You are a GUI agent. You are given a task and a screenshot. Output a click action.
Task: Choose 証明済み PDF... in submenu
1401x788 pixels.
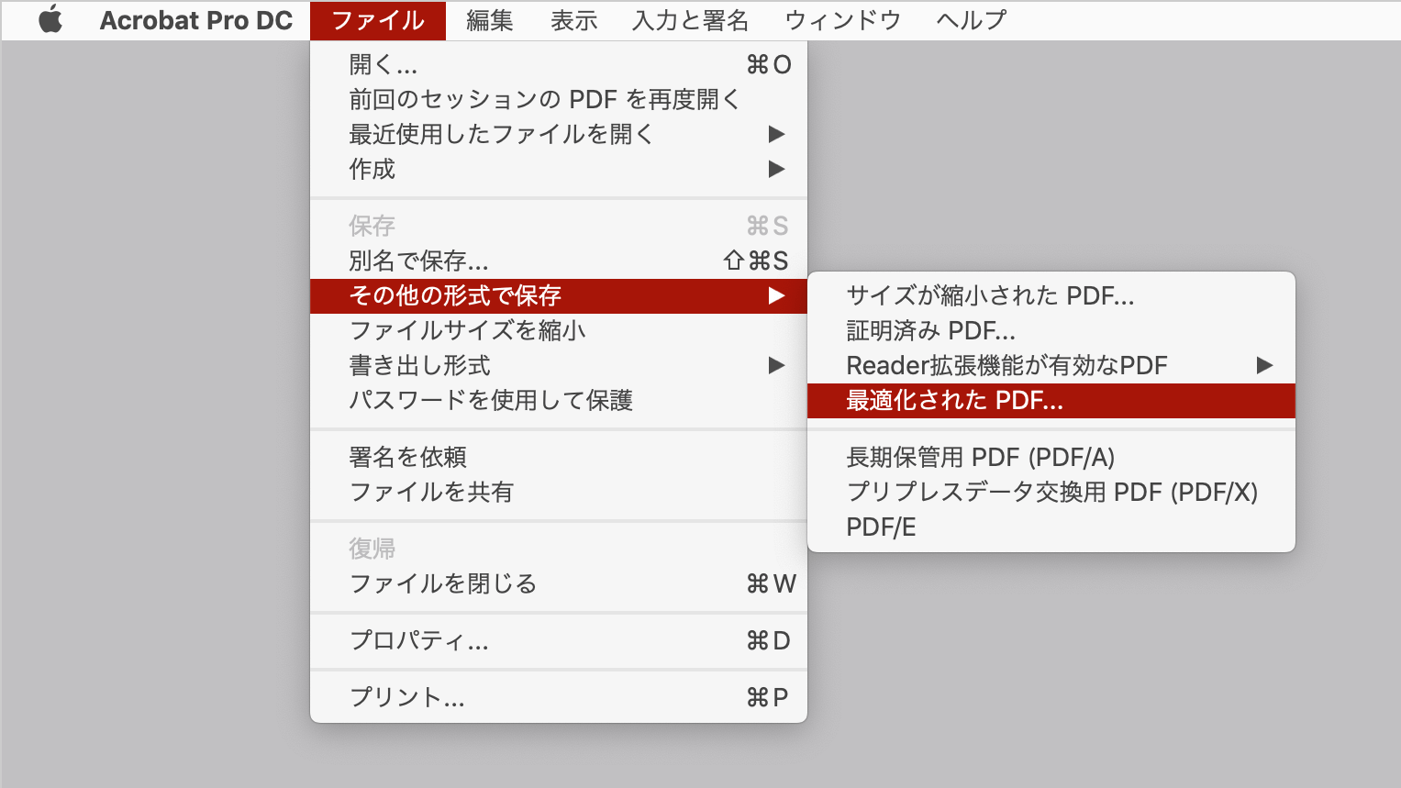pyautogui.click(x=1051, y=330)
